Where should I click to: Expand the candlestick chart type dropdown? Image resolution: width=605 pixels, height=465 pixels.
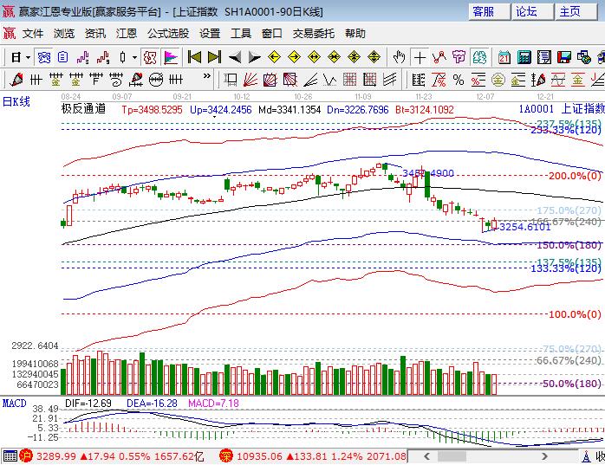pos(134,58)
